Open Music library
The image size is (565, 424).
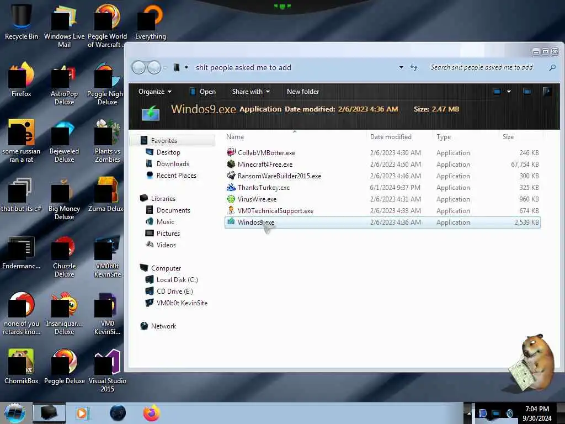[165, 221]
